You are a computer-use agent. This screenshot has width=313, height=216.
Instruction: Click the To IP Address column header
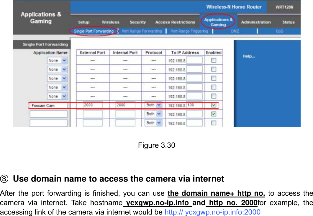(185, 53)
